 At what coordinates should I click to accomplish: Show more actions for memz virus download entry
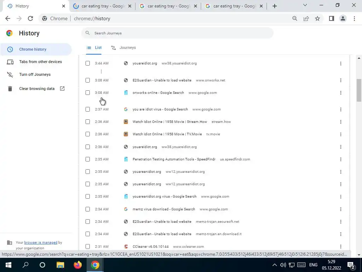[x=340, y=209]
